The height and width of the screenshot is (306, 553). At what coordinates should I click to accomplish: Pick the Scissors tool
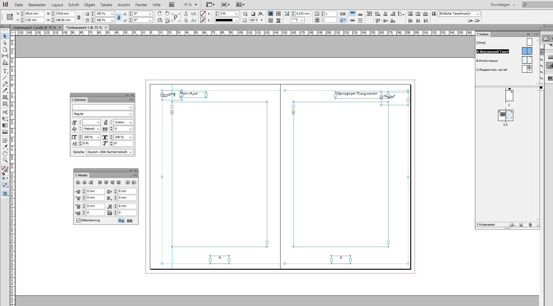(x=5, y=112)
